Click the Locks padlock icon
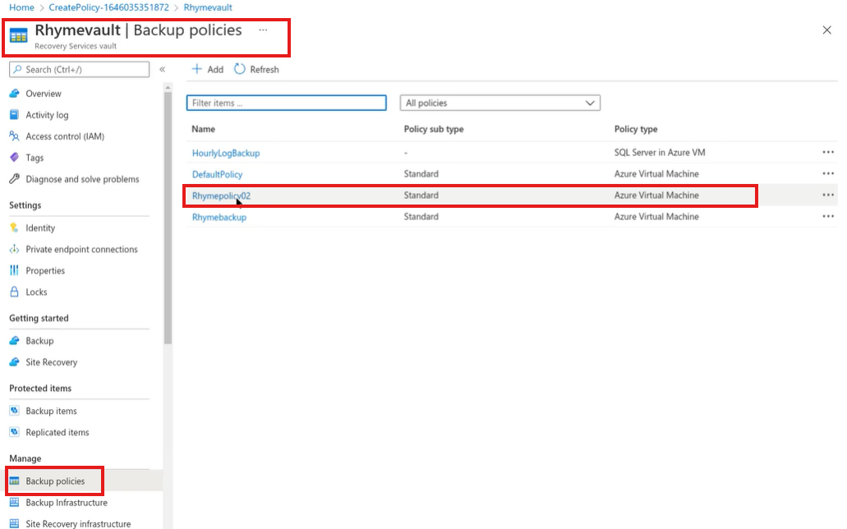Viewport: 847px width, 529px height. point(15,292)
